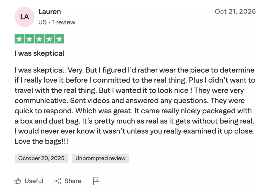Open reviewer Lauren's profile name

[x=50, y=12]
